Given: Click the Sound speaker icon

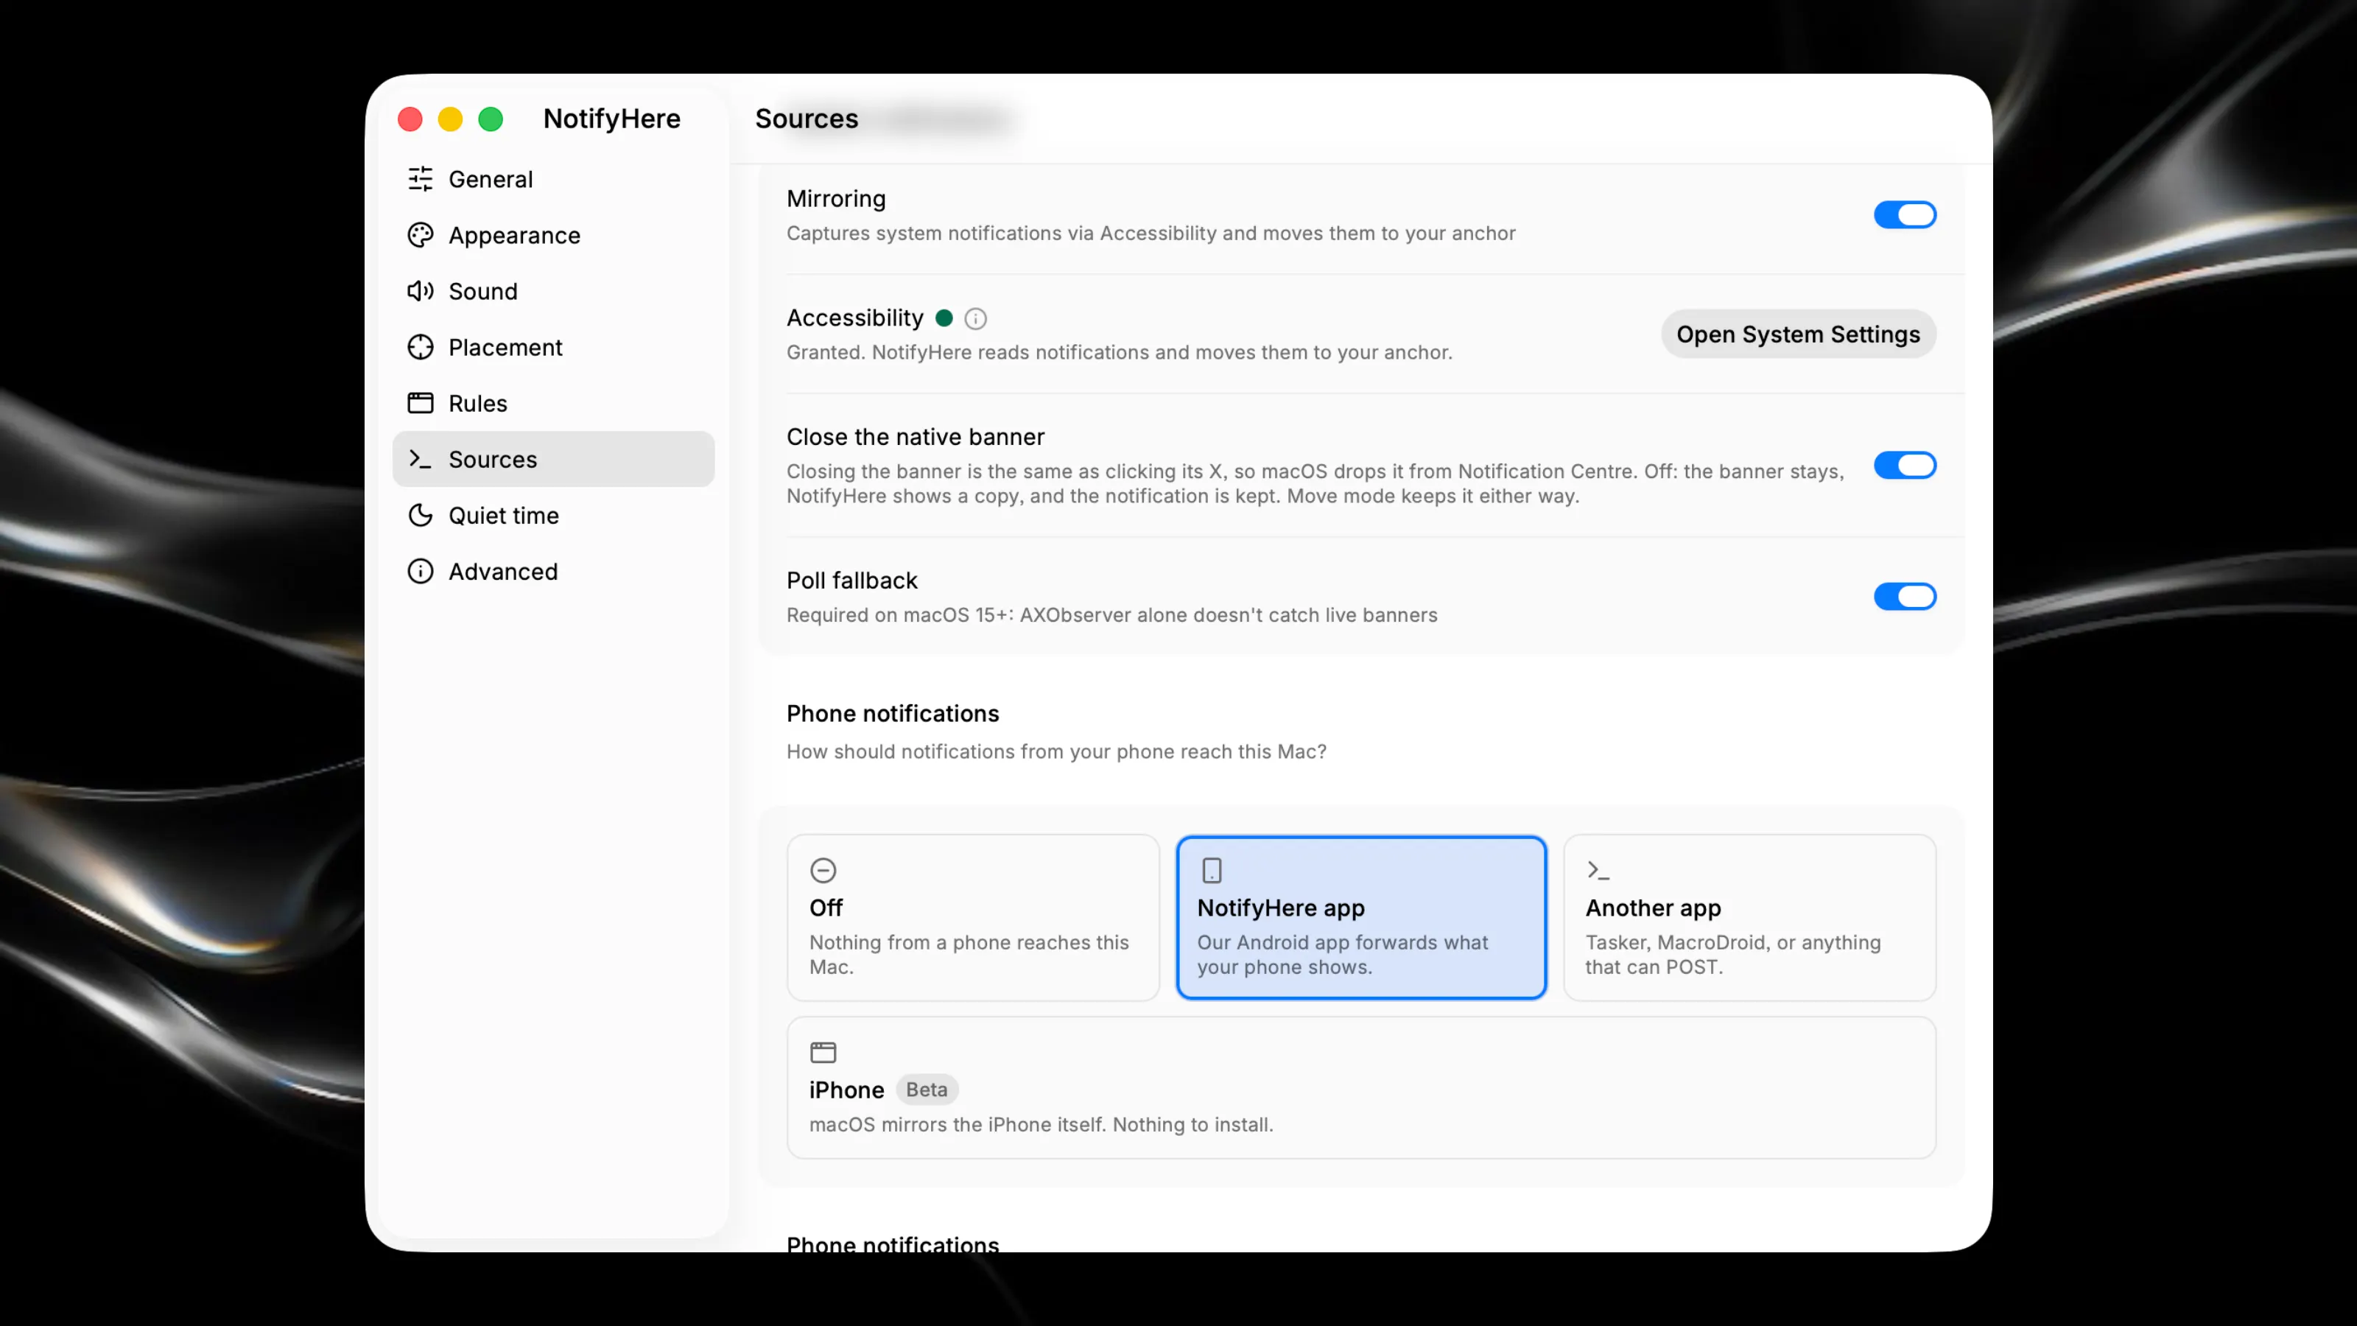Looking at the screenshot, I should click(x=420, y=291).
